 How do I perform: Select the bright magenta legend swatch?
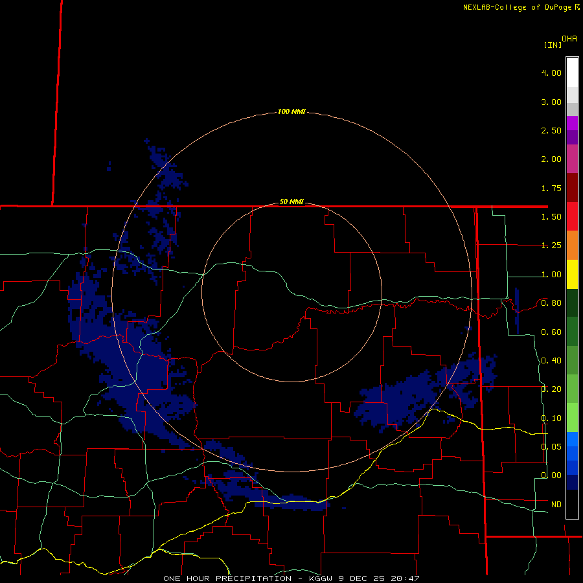(572, 124)
